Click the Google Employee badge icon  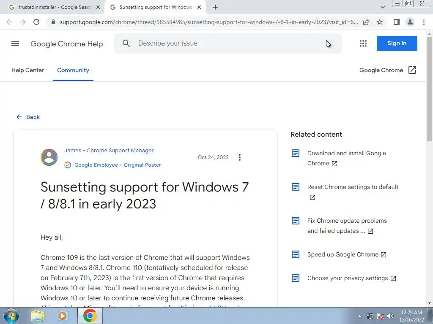tap(68, 165)
